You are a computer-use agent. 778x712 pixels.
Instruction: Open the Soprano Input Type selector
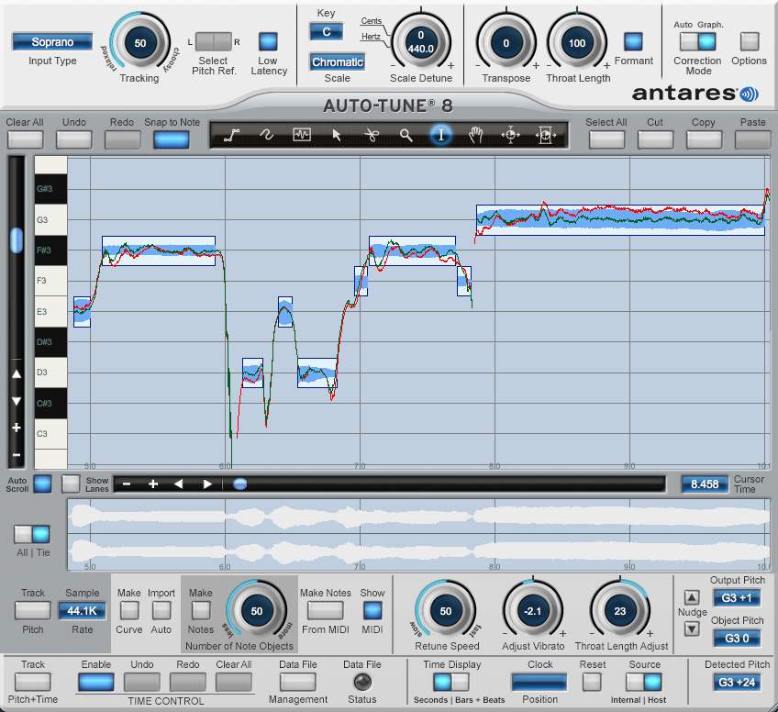point(51,41)
